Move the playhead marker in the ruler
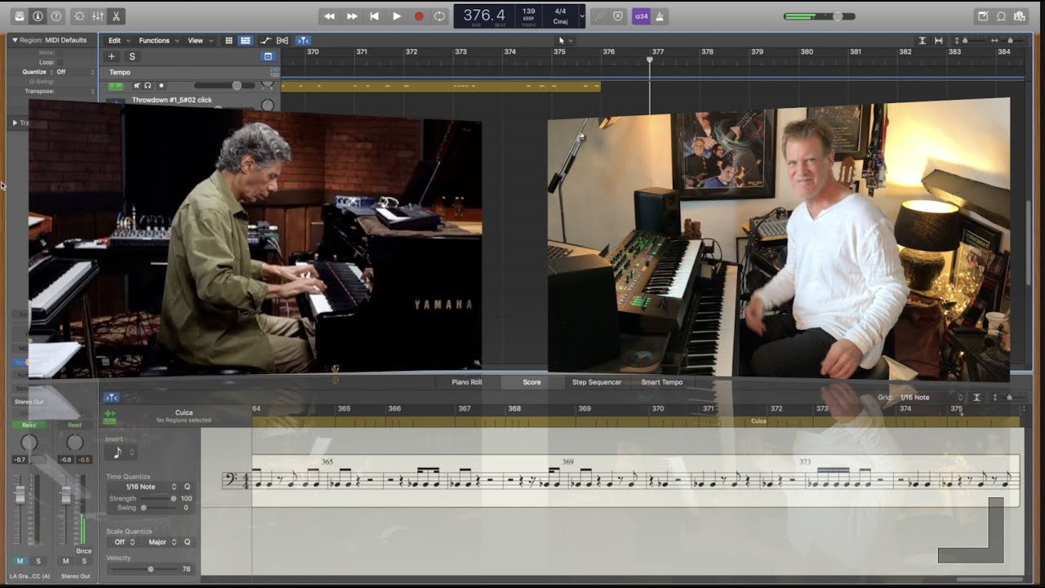The width and height of the screenshot is (1045, 588). point(650,60)
